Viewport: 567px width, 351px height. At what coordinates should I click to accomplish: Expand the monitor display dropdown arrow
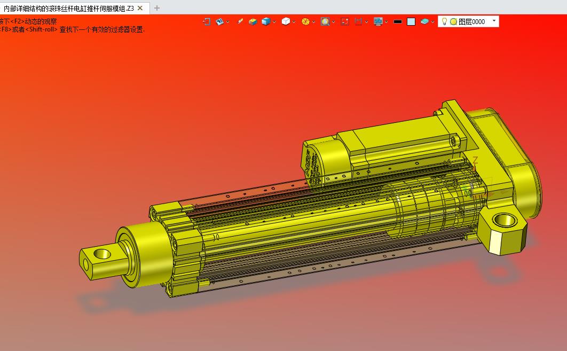click(387, 22)
